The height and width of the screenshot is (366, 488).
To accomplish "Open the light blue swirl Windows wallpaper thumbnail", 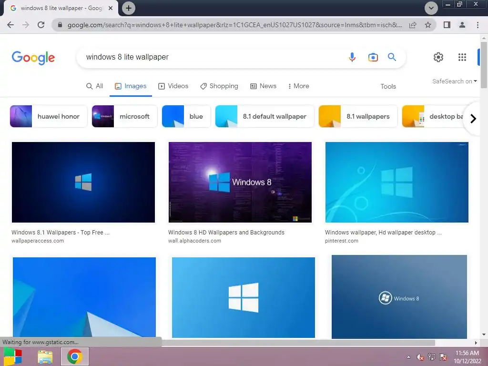I will click(397, 183).
